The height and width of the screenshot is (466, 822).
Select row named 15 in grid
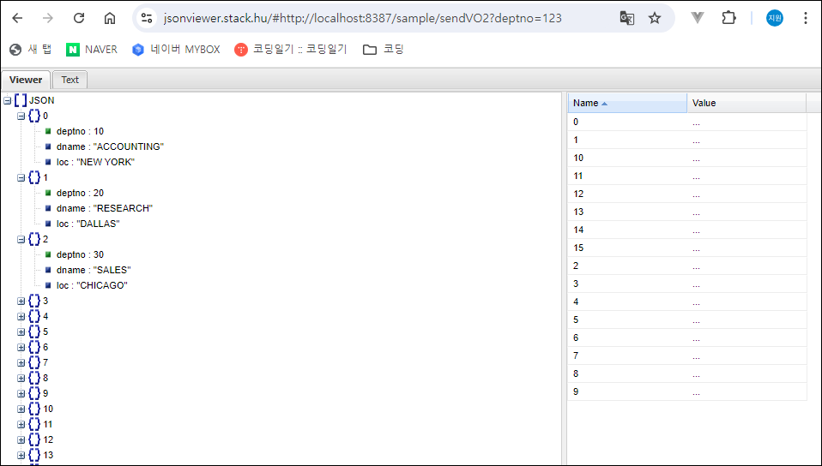click(687, 248)
